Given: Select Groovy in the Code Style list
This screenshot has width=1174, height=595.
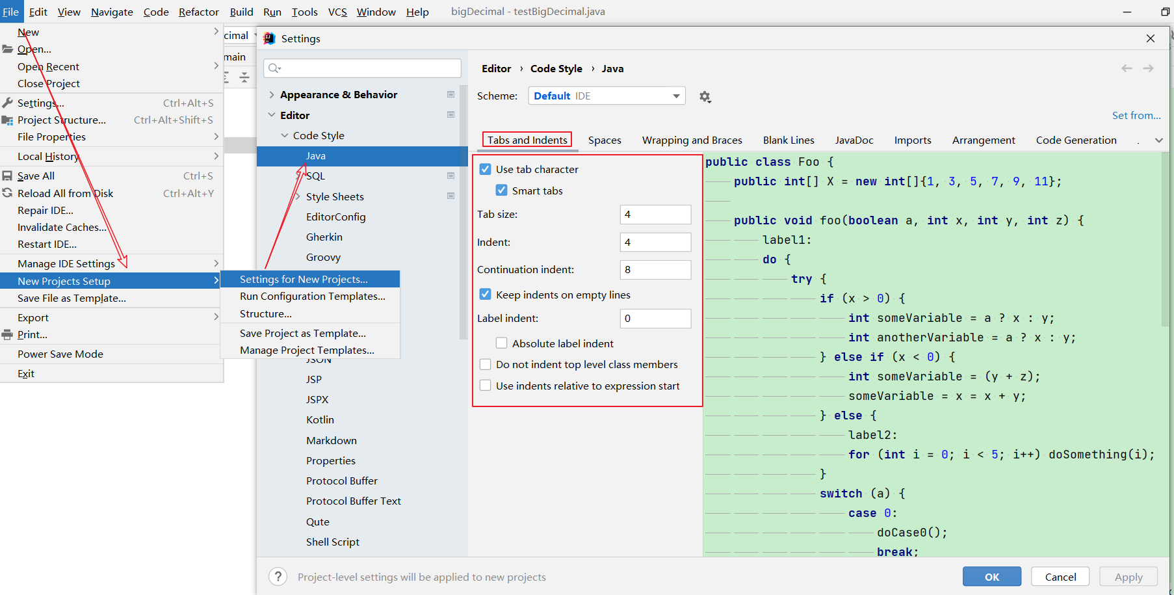Looking at the screenshot, I should point(323,258).
